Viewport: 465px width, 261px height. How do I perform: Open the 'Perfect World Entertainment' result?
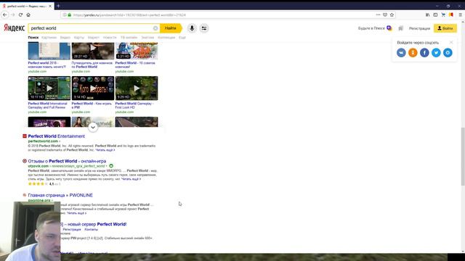point(57,136)
